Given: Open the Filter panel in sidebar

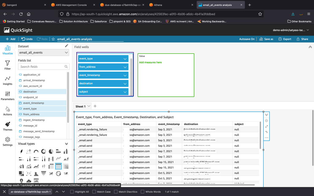Looking at the screenshot, I should tap(8, 65).
